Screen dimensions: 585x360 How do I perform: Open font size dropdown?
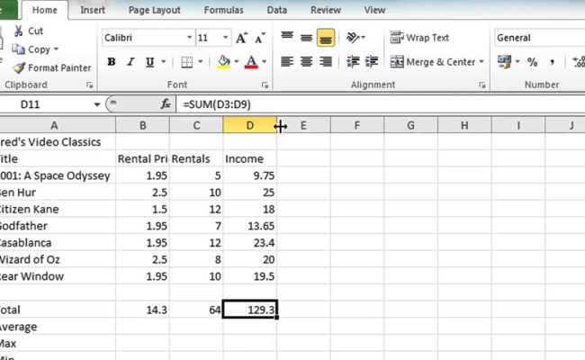[225, 38]
